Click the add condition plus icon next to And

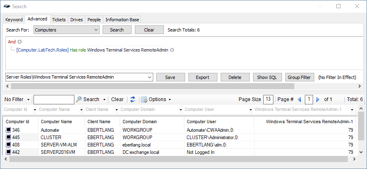pos(19,42)
